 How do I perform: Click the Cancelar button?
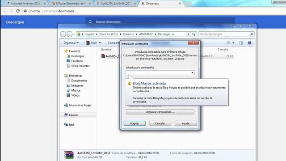tap(160, 123)
